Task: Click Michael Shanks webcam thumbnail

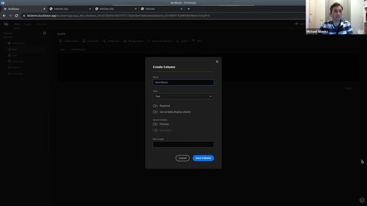Action: pos(337,17)
